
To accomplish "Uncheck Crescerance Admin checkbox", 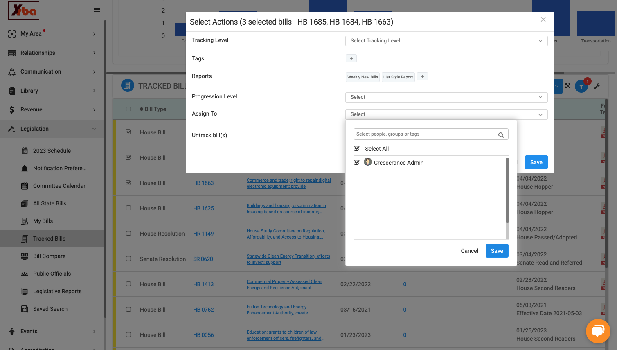I will pos(357,162).
